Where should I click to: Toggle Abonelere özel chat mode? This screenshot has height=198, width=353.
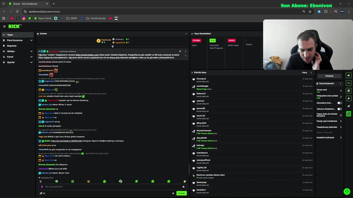(340, 103)
